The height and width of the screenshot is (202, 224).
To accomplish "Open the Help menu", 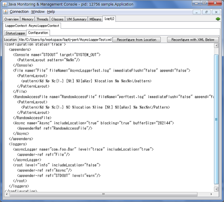I will tap(51, 12).
